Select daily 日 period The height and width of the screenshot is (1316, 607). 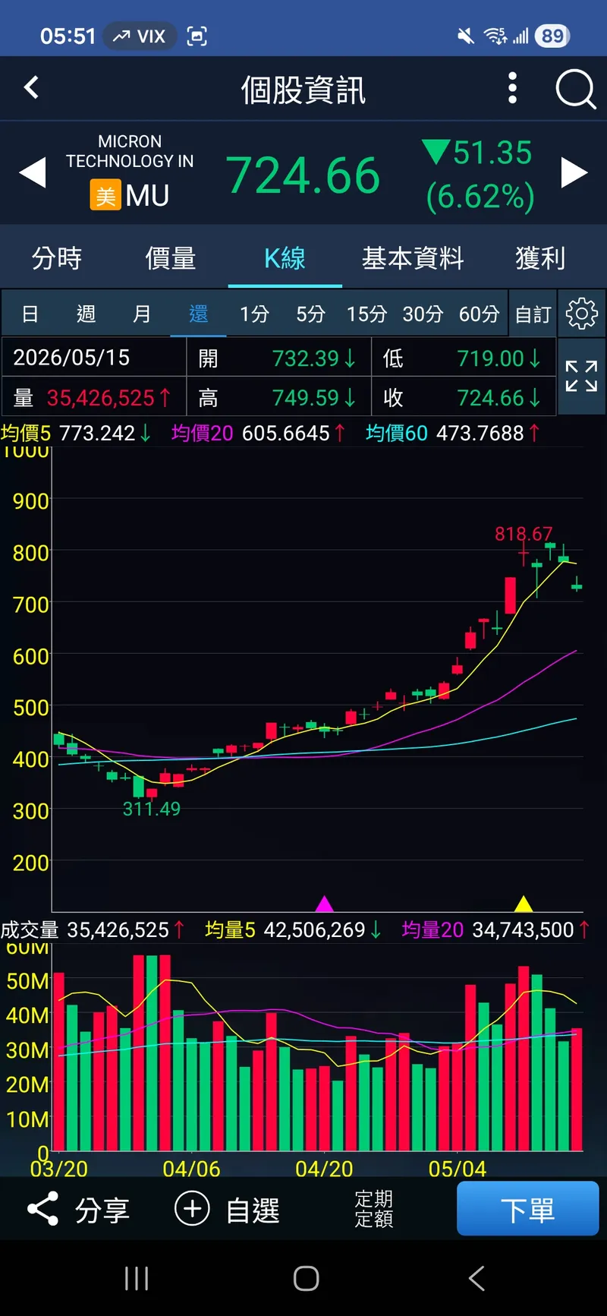(x=30, y=314)
